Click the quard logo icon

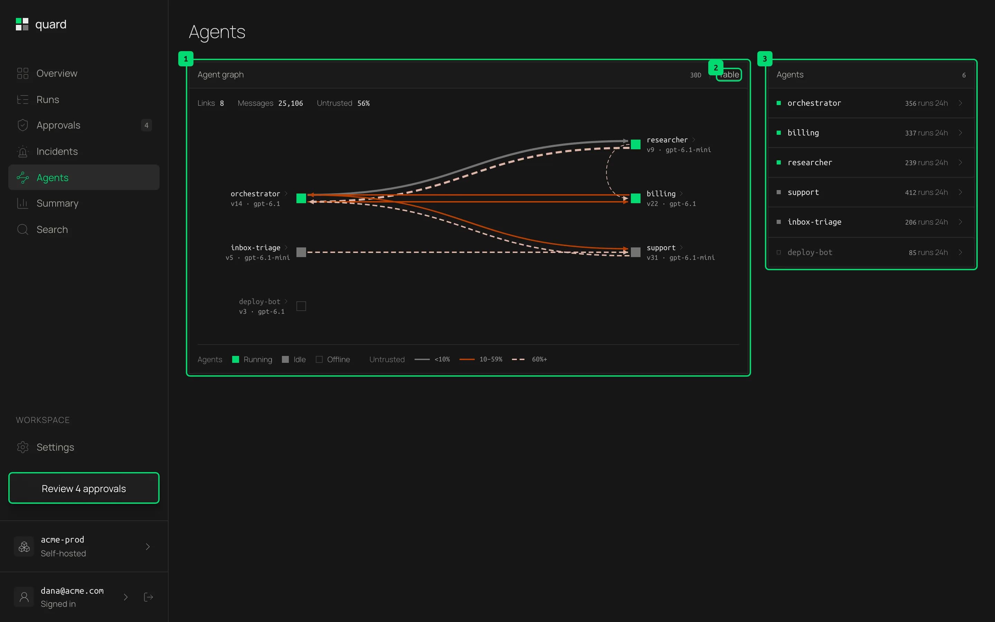pyautogui.click(x=22, y=24)
